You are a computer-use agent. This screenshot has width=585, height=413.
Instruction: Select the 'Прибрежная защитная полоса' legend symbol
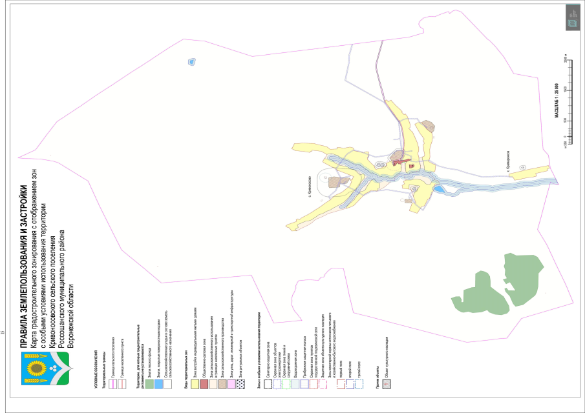coord(304,384)
